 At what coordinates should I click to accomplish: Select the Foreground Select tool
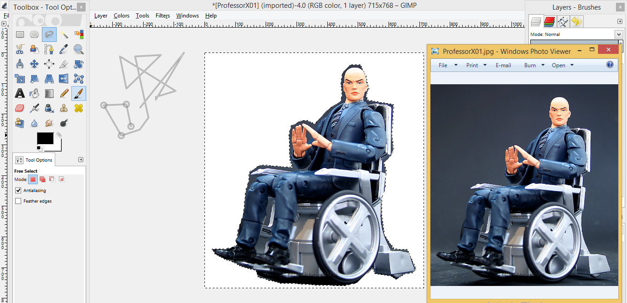coord(35,49)
